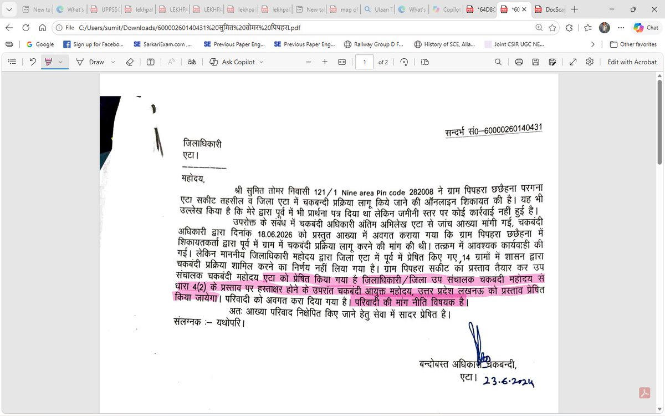
Task: Click the Translate icon
Action: 192,62
